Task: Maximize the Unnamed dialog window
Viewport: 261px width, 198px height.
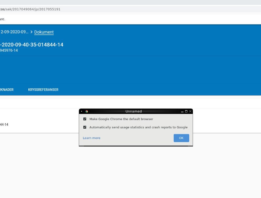Action: (x=186, y=111)
